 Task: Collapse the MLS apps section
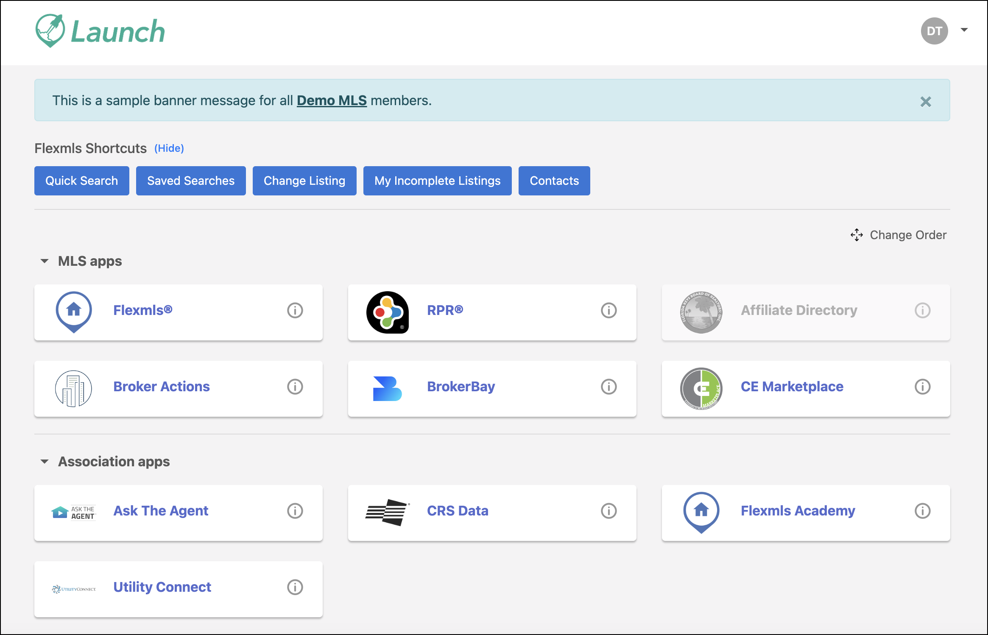coord(45,261)
